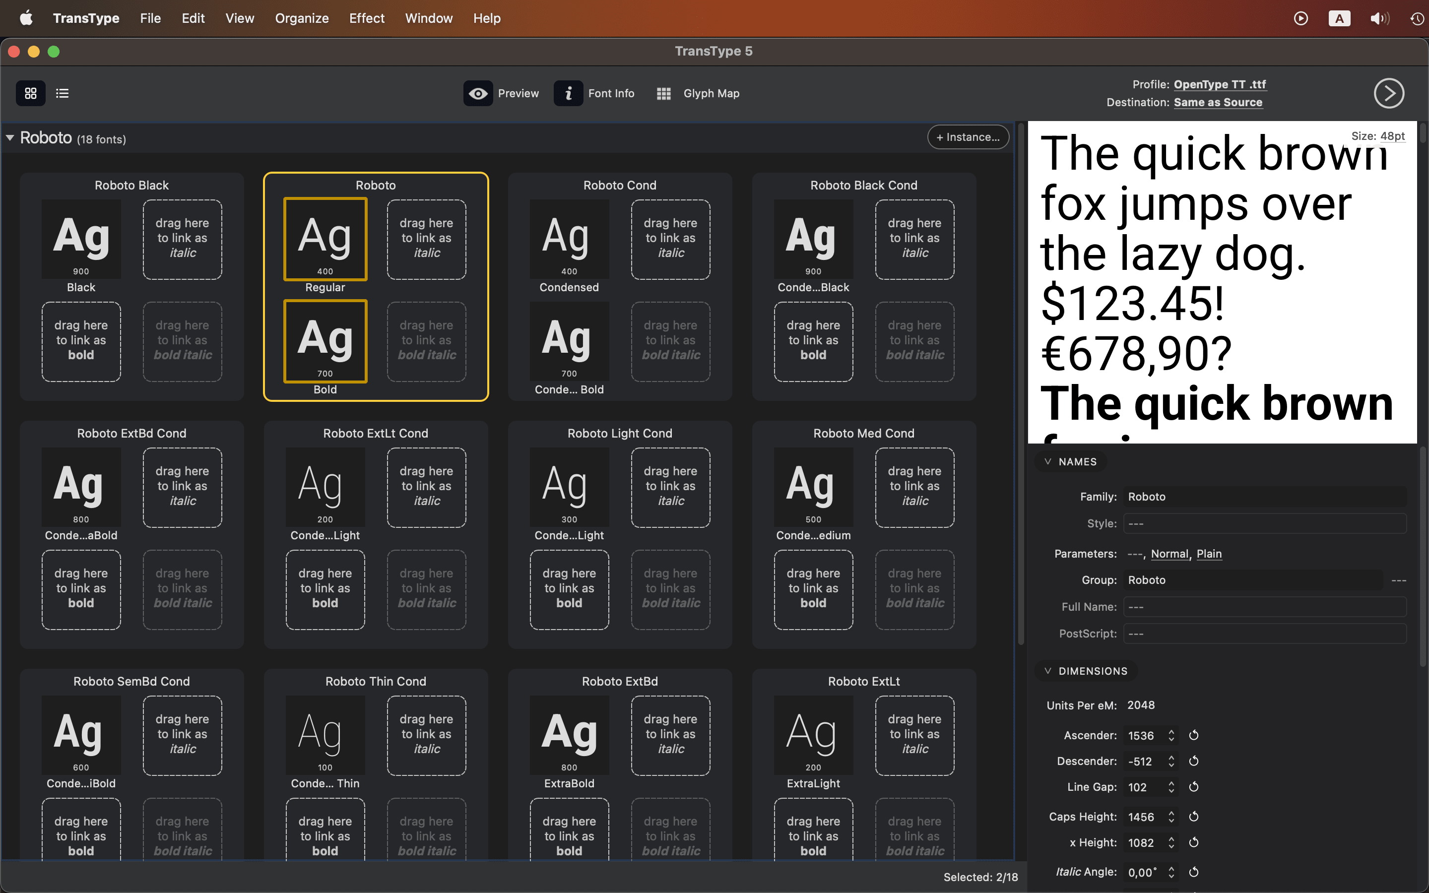Click the + Instance... button
The width and height of the screenshot is (1429, 893).
(968, 137)
